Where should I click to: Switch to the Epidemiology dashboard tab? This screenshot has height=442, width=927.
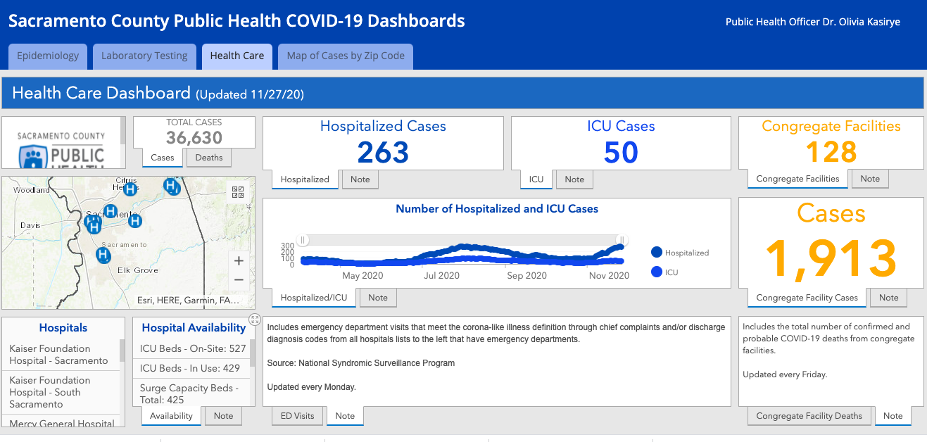48,56
